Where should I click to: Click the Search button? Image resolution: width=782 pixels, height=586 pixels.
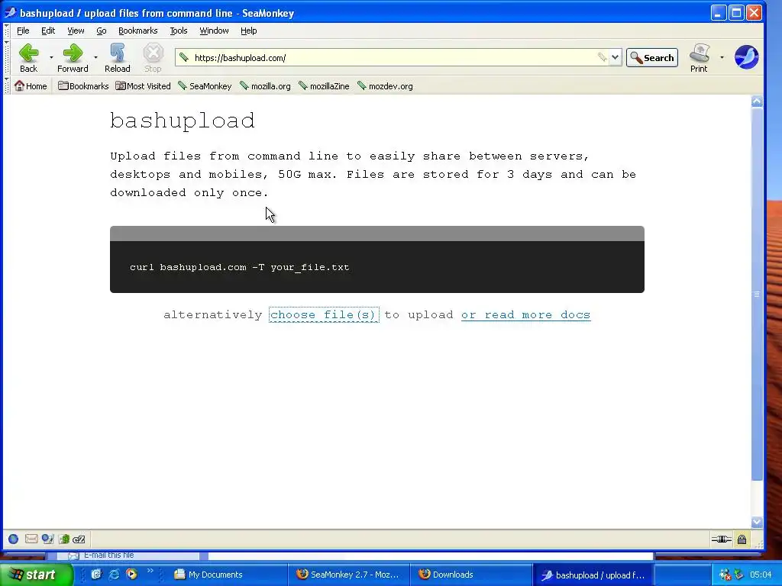(x=652, y=58)
